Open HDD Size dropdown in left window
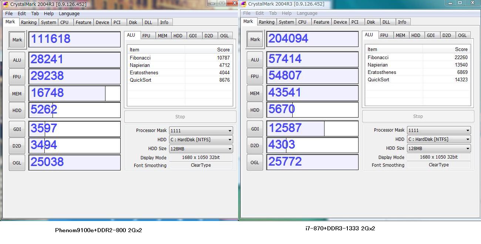 (201, 149)
